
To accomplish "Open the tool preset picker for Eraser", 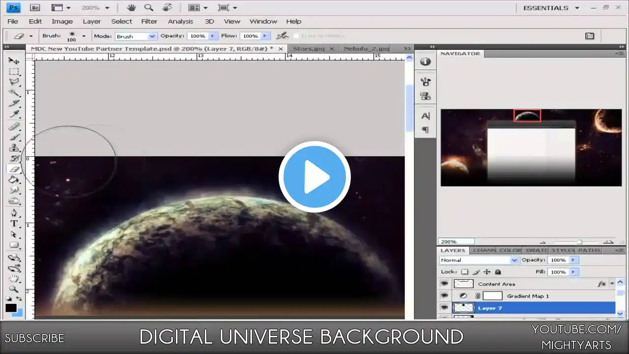I will (30, 36).
